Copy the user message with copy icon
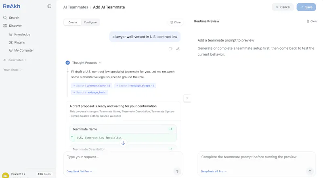The height and width of the screenshot is (178, 323). 170,49
